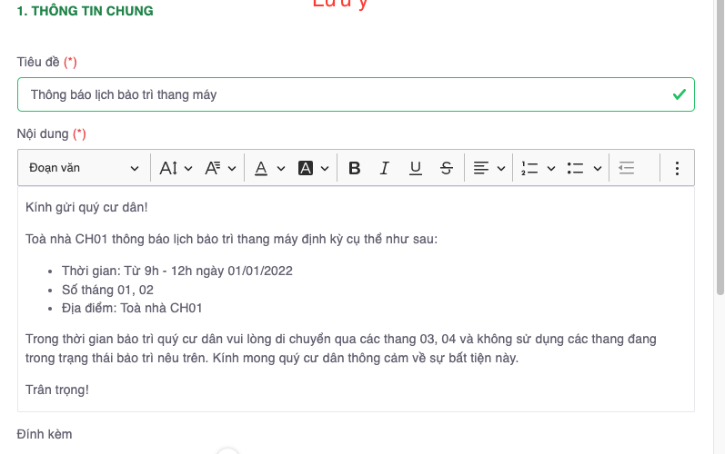Click the decrease indent icon

point(626,168)
